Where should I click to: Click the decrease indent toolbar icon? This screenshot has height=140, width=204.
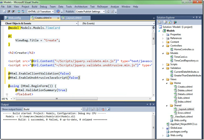tap(9, 12)
